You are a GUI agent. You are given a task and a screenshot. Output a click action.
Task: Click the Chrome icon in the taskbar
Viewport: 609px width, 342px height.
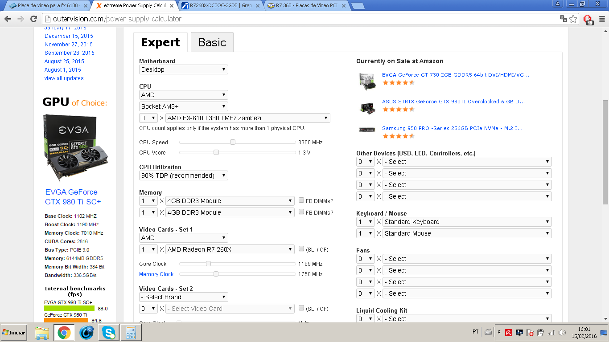pyautogui.click(x=64, y=333)
